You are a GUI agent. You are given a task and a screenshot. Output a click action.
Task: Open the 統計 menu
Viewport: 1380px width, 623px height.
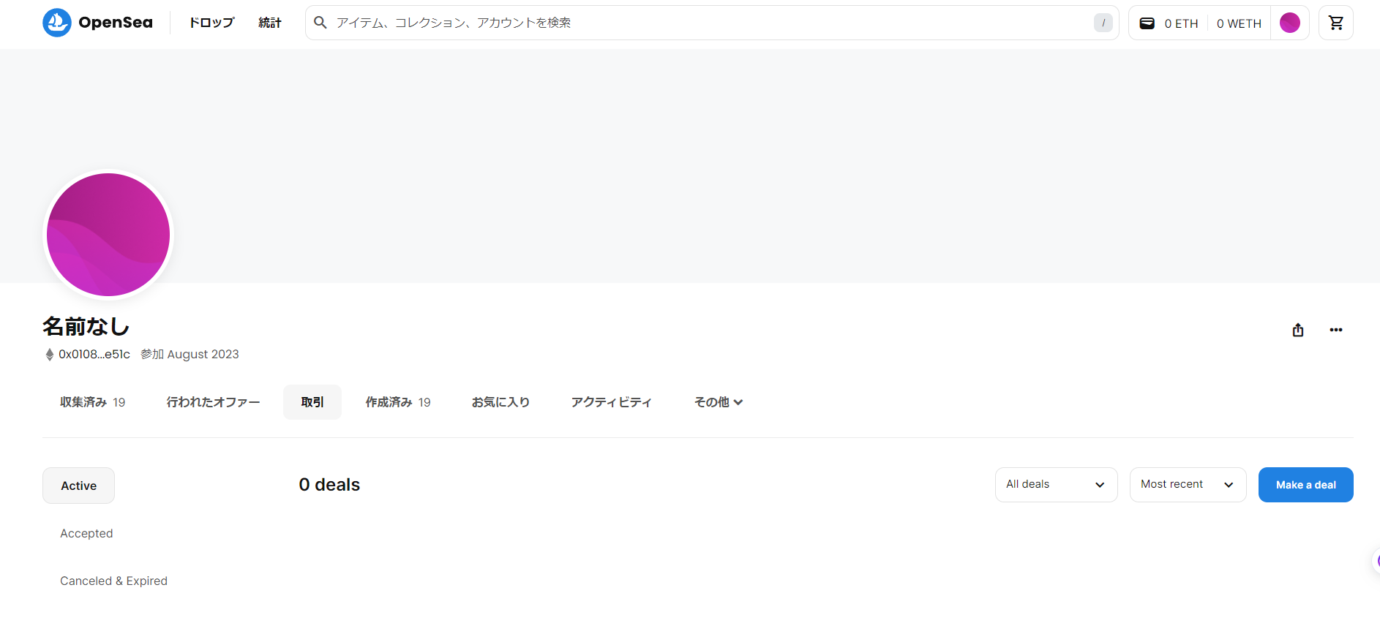coord(270,23)
